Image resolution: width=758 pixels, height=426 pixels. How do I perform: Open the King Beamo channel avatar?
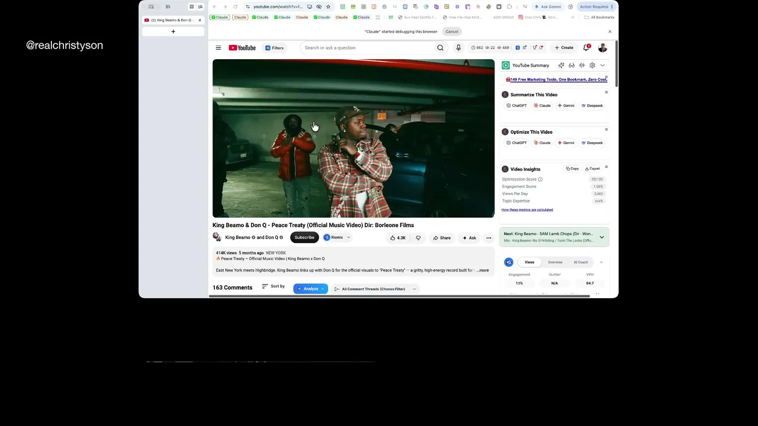(217, 237)
